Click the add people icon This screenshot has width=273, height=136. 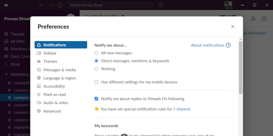(253, 19)
